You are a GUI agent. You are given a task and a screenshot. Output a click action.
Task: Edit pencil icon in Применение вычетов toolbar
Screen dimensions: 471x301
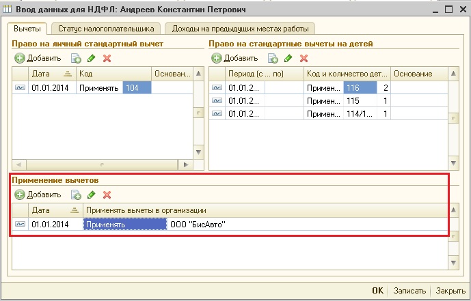click(x=92, y=195)
